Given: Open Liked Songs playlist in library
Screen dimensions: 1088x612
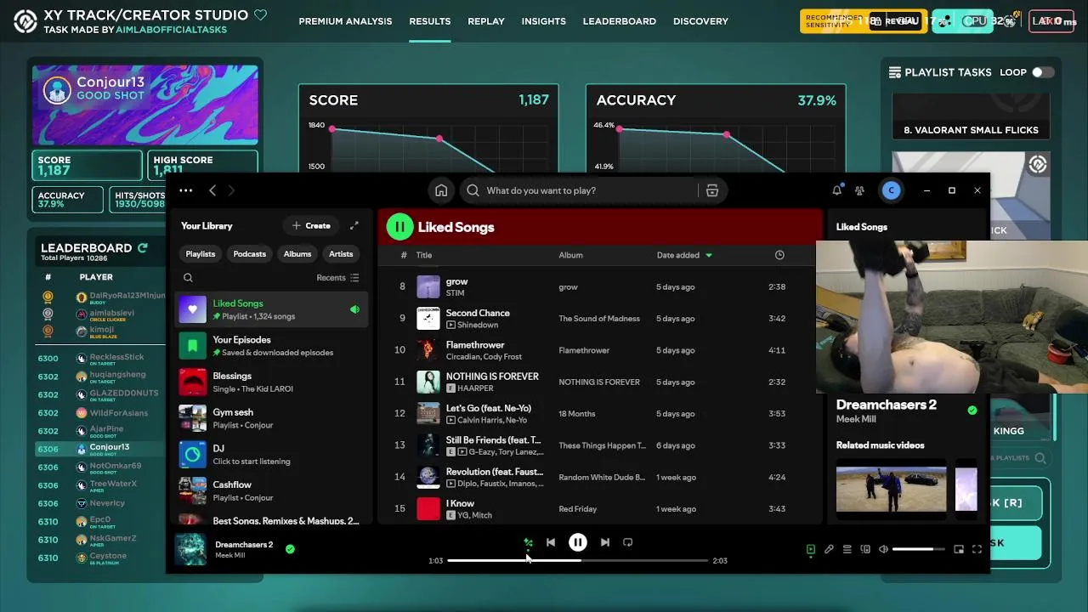Looking at the screenshot, I should coord(273,309).
